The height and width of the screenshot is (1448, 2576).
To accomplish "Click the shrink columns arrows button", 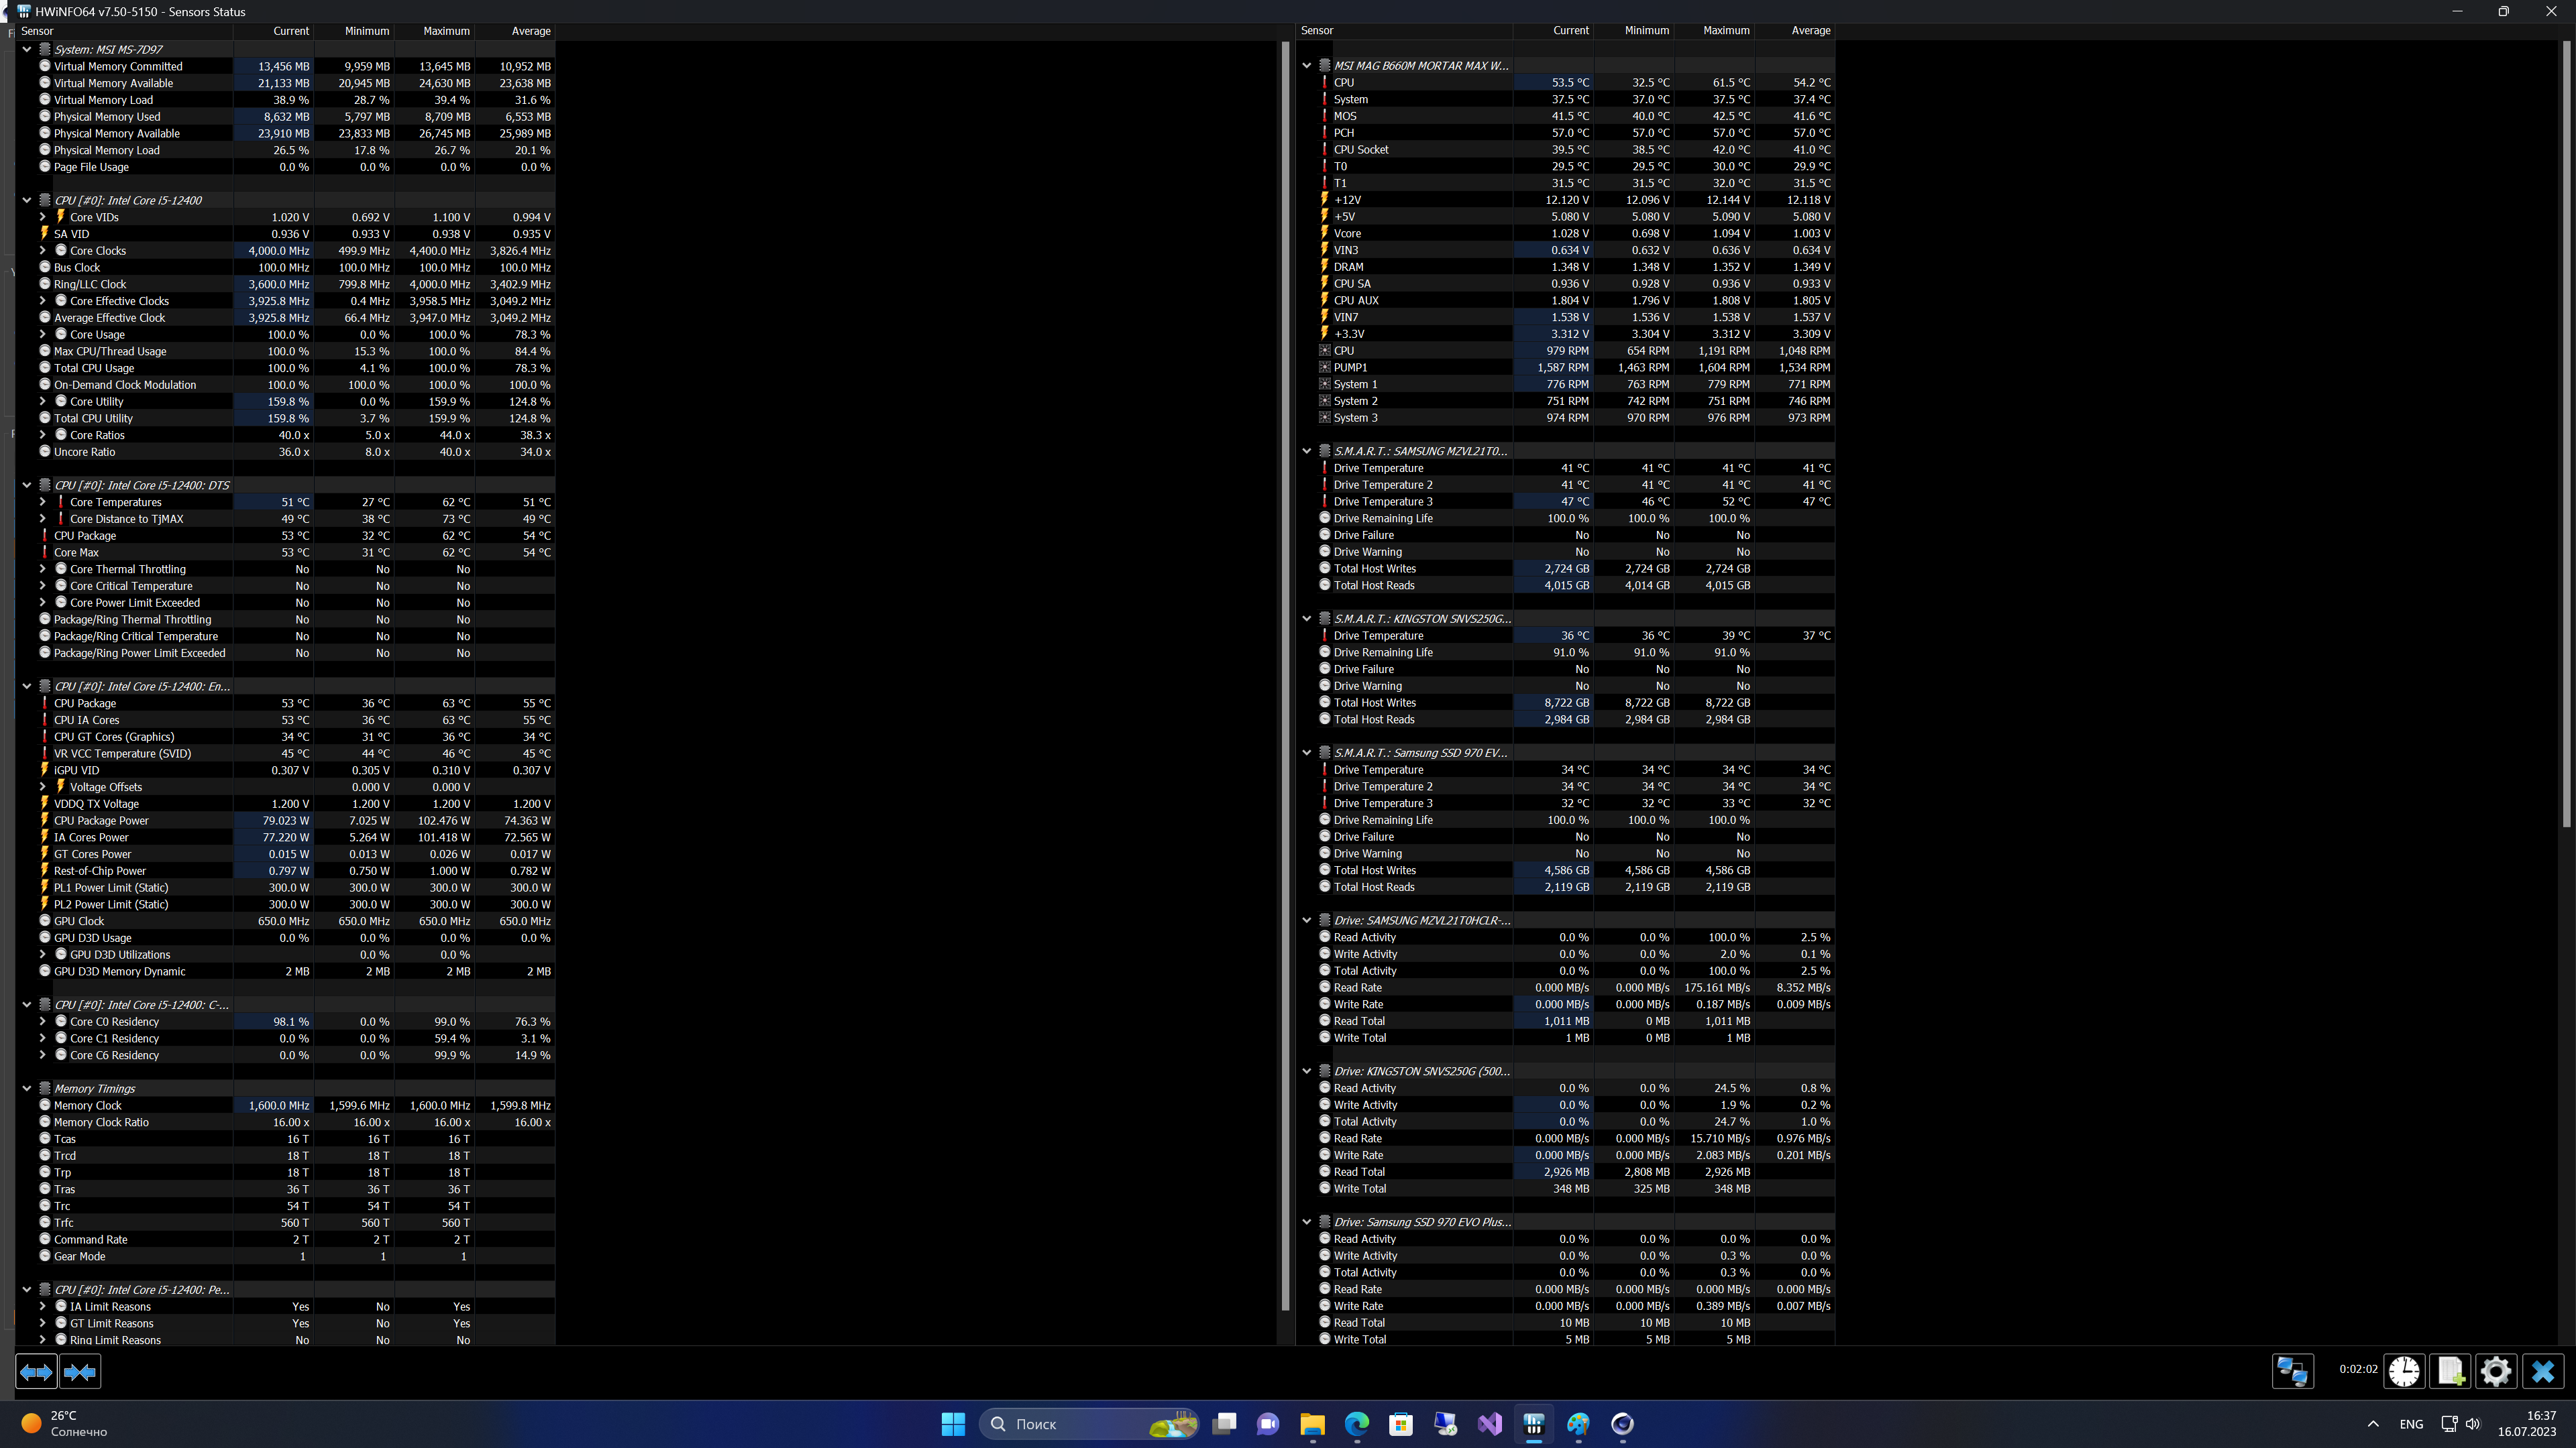I will 80,1372.
